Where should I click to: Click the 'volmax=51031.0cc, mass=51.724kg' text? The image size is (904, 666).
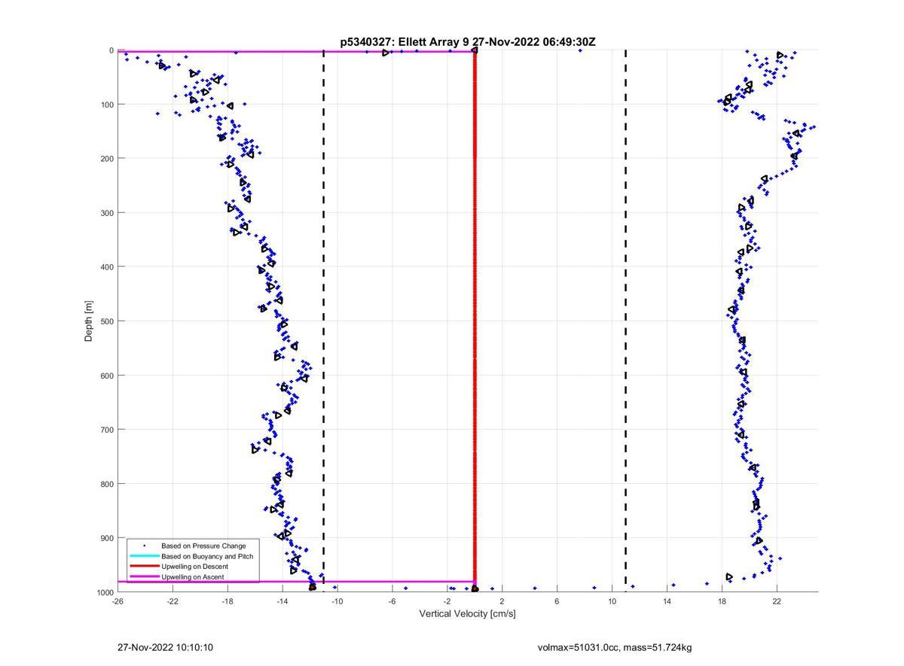pyautogui.click(x=615, y=647)
